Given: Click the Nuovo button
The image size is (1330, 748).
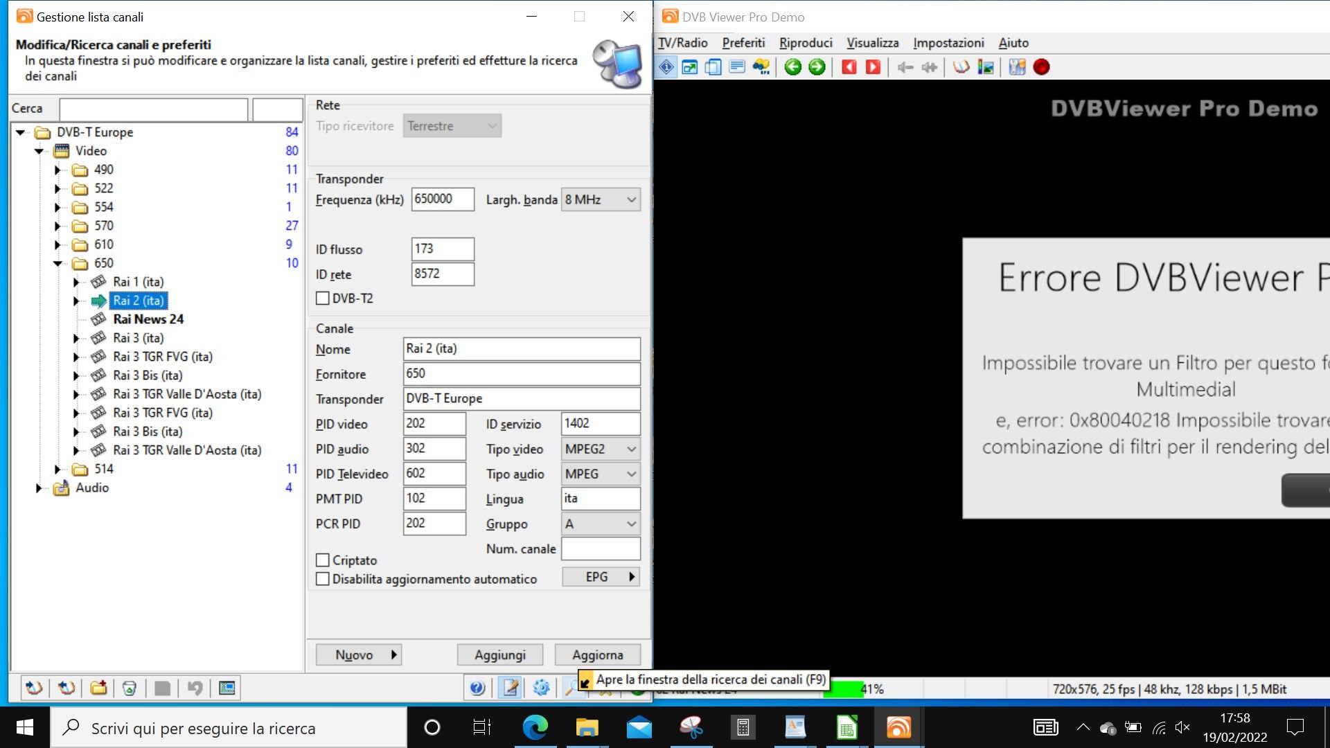Looking at the screenshot, I should tap(359, 654).
